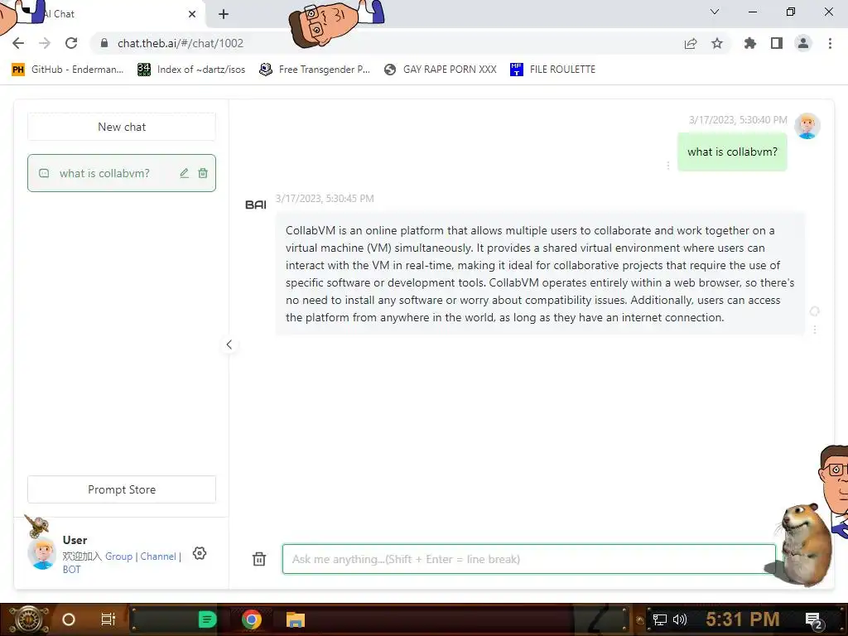This screenshot has height=636, width=848.
Task: Open the Channel link
Action: [x=158, y=556]
